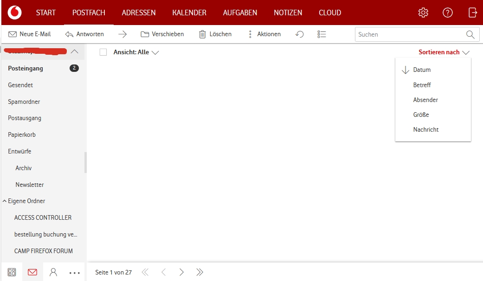483x281 pixels.
Task: Collapse the account folder list chevron
Action: coord(75,51)
